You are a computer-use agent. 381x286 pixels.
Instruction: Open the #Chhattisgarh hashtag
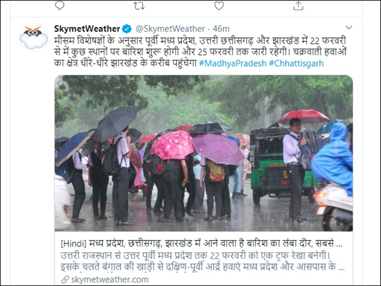point(296,64)
